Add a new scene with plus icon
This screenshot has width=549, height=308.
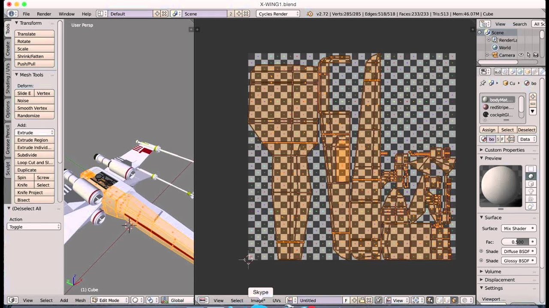point(239,14)
